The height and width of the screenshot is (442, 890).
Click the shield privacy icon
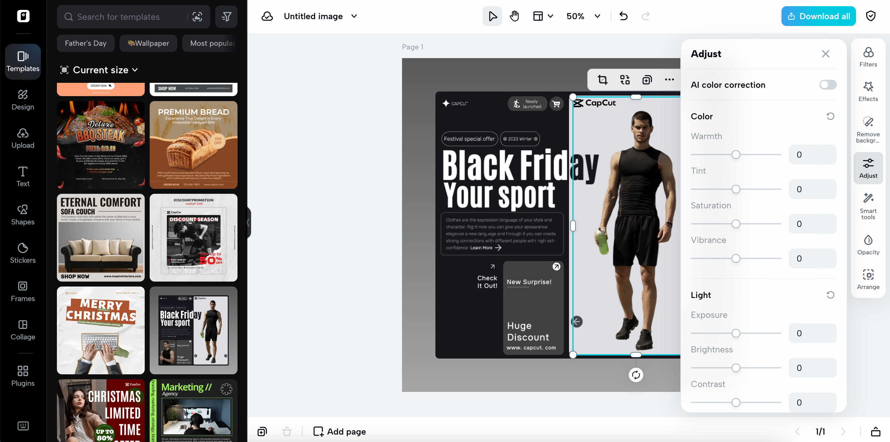click(x=871, y=16)
